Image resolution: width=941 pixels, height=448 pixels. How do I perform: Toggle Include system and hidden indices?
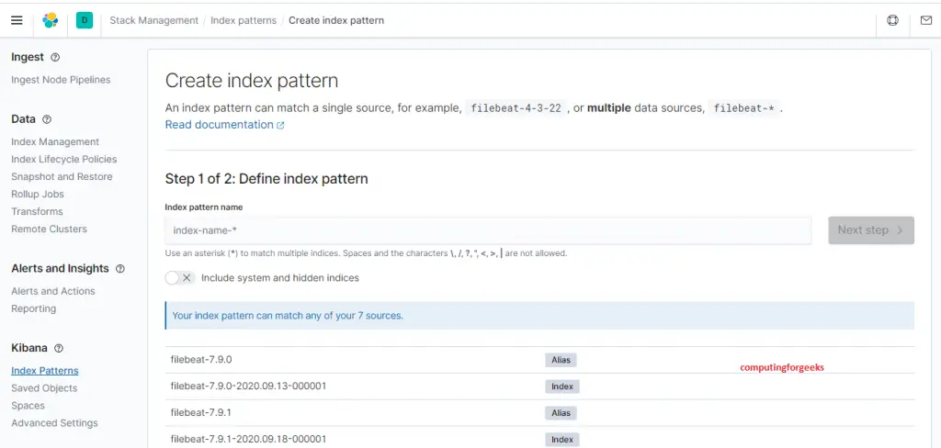pyautogui.click(x=180, y=277)
